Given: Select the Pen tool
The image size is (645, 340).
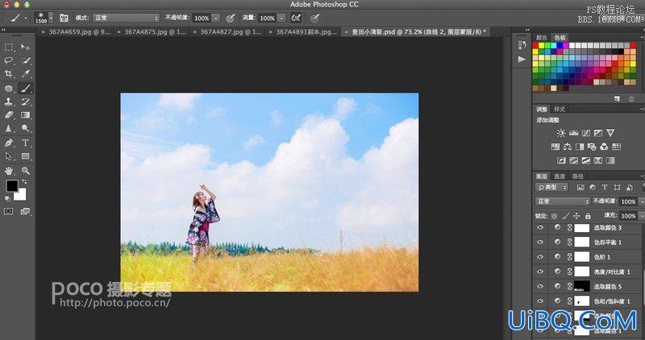Looking at the screenshot, I should point(9,143).
